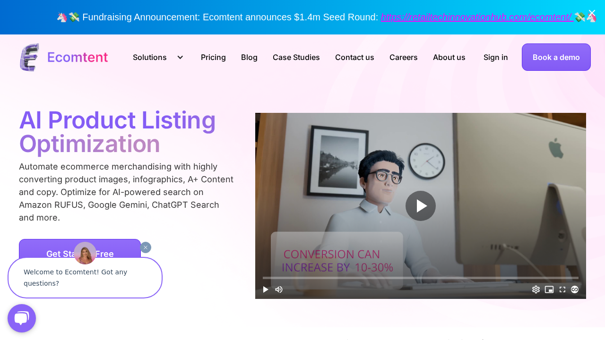Open the Solutions menu
This screenshot has width=605, height=340.
pyautogui.click(x=150, y=57)
